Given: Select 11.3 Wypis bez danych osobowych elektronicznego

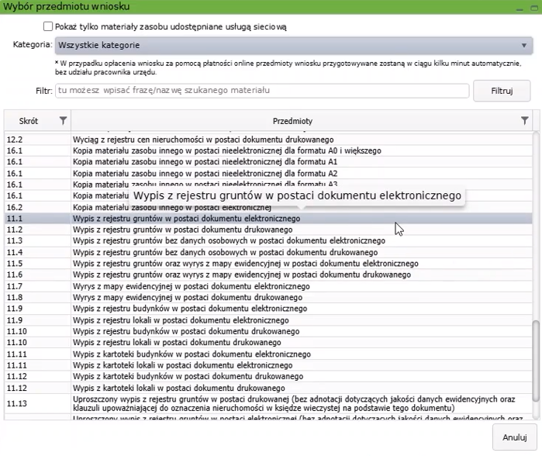Looking at the screenshot, I should pos(229,241).
